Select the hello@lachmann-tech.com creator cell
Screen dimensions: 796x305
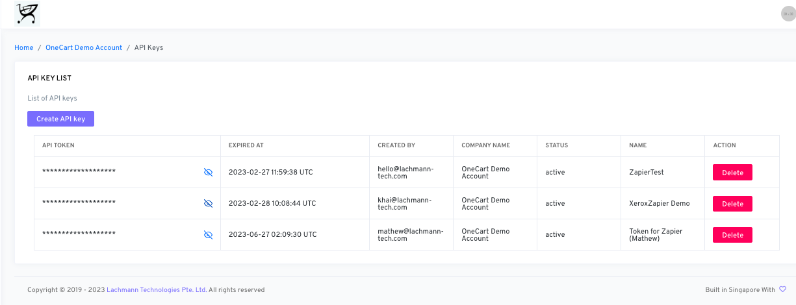pos(405,172)
